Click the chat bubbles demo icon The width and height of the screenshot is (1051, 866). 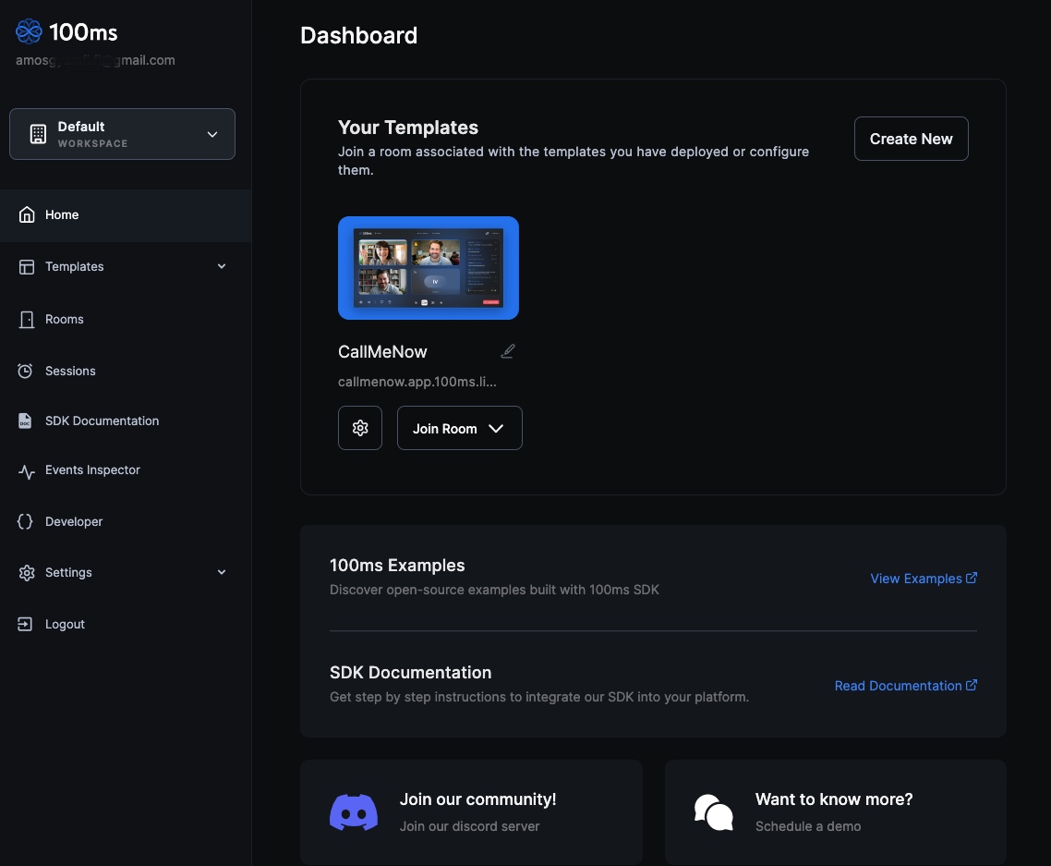[713, 812]
